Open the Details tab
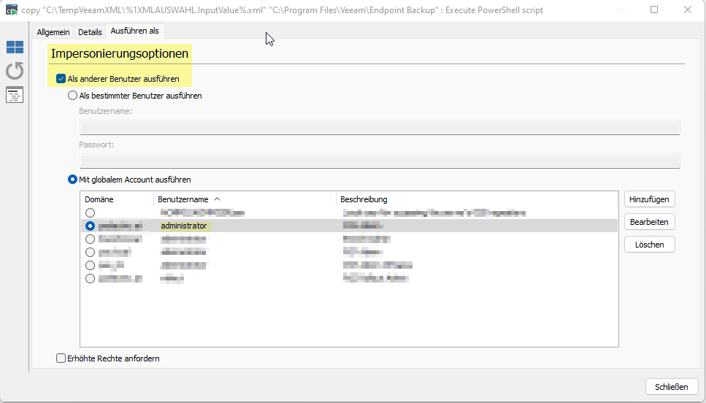Viewport: 706px width, 403px height. click(90, 32)
